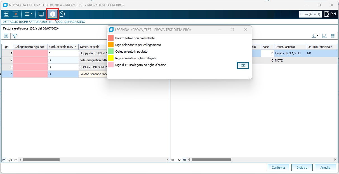Click the left grid scroll-right arrow
This screenshot has height=174, width=339.
pyautogui.click(x=168, y=160)
